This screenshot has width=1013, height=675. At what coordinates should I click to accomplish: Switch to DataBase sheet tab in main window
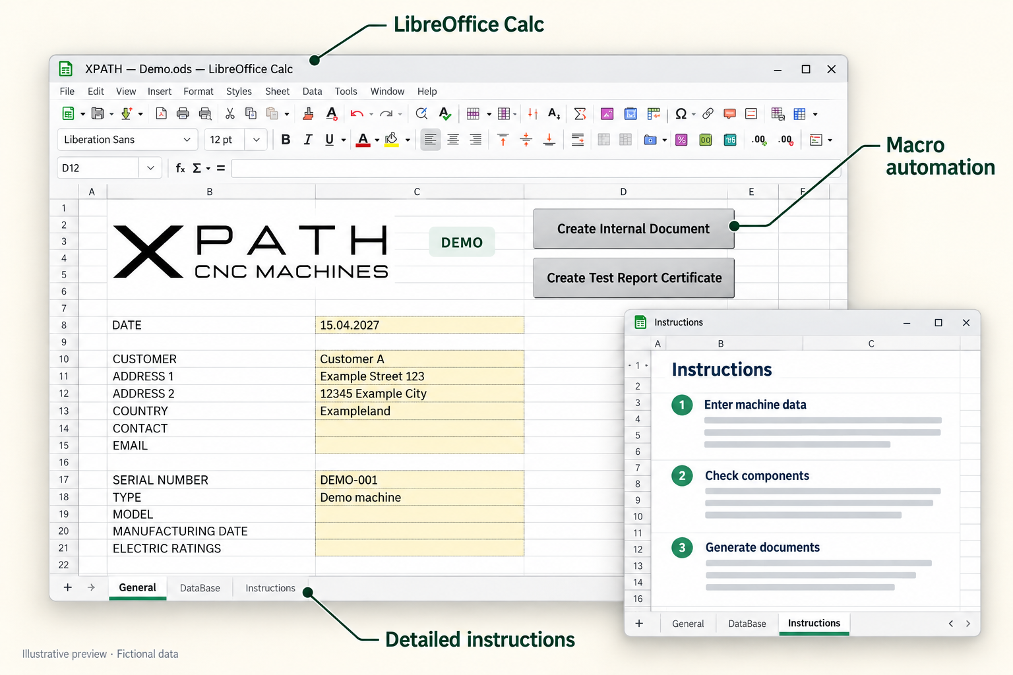pyautogui.click(x=200, y=588)
